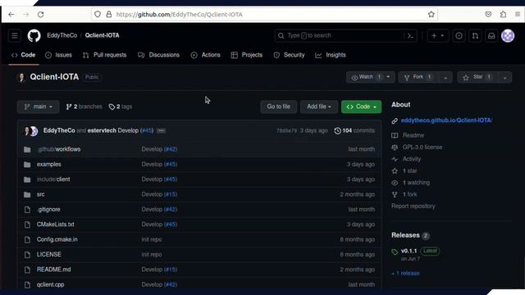Open the + 1 release link
The image size is (525, 295).
(405, 273)
